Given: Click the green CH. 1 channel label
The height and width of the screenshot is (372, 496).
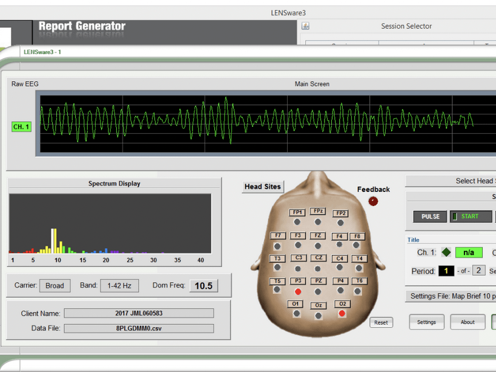Looking at the screenshot, I should [x=21, y=127].
